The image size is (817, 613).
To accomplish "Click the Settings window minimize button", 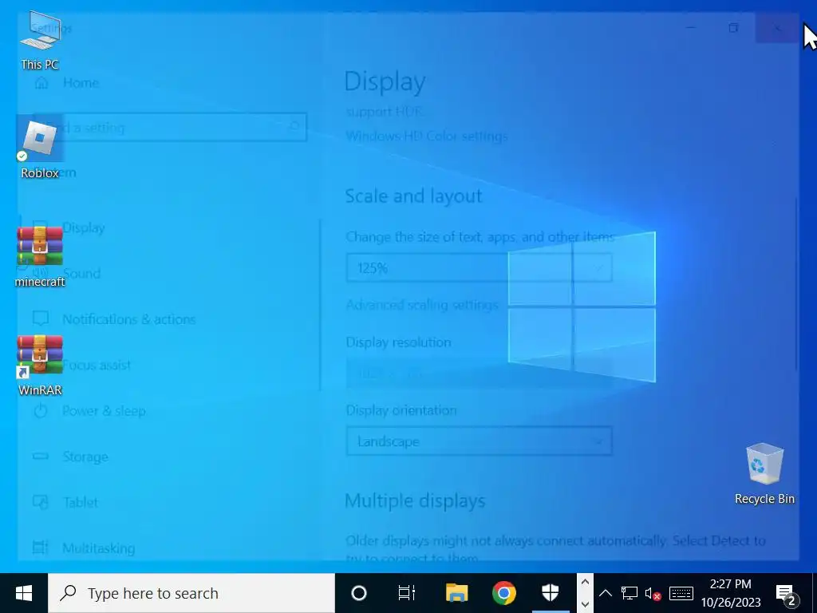I will pos(691,28).
